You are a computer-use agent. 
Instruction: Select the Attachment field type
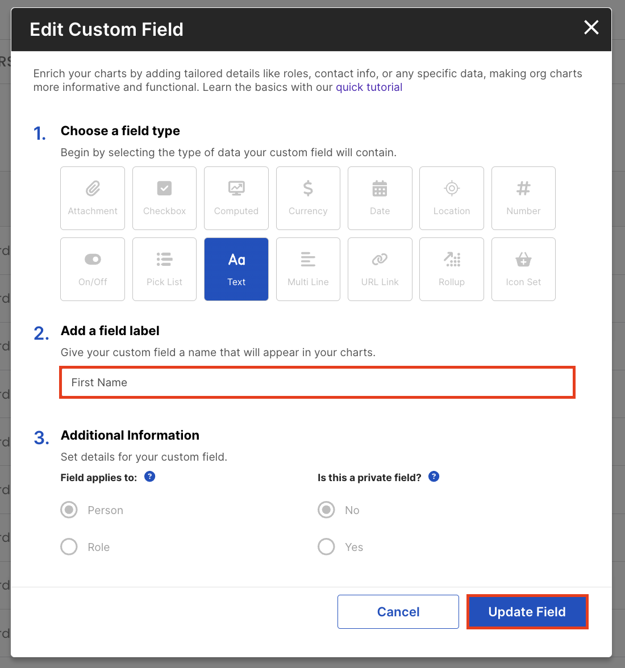[93, 198]
